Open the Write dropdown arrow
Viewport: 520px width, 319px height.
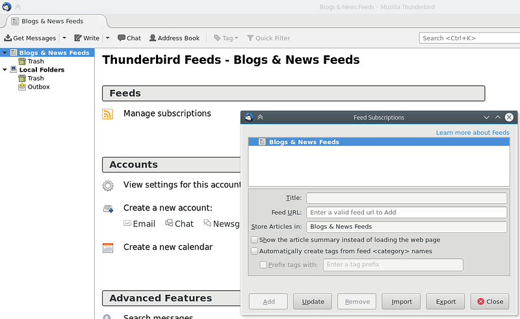tap(108, 38)
